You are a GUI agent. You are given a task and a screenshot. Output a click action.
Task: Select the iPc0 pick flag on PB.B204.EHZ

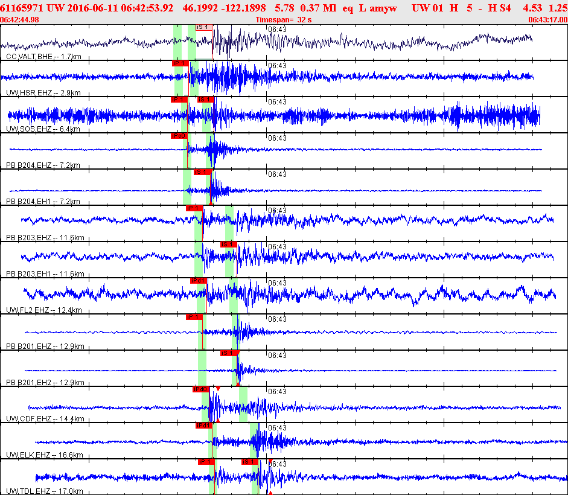(179, 136)
